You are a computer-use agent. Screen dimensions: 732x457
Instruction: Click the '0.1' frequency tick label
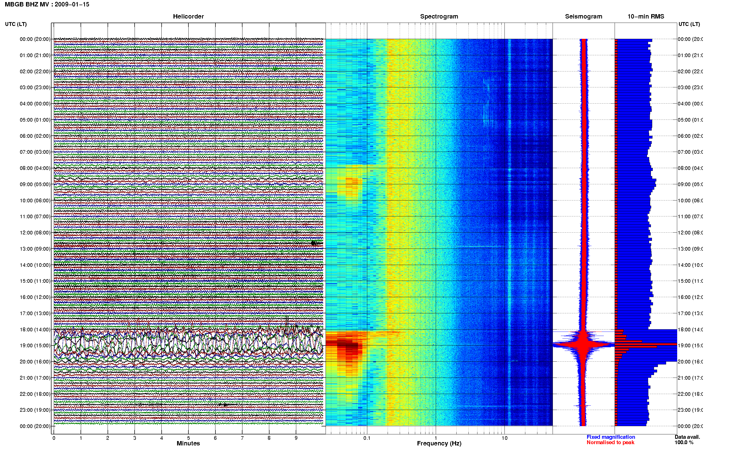(x=367, y=438)
